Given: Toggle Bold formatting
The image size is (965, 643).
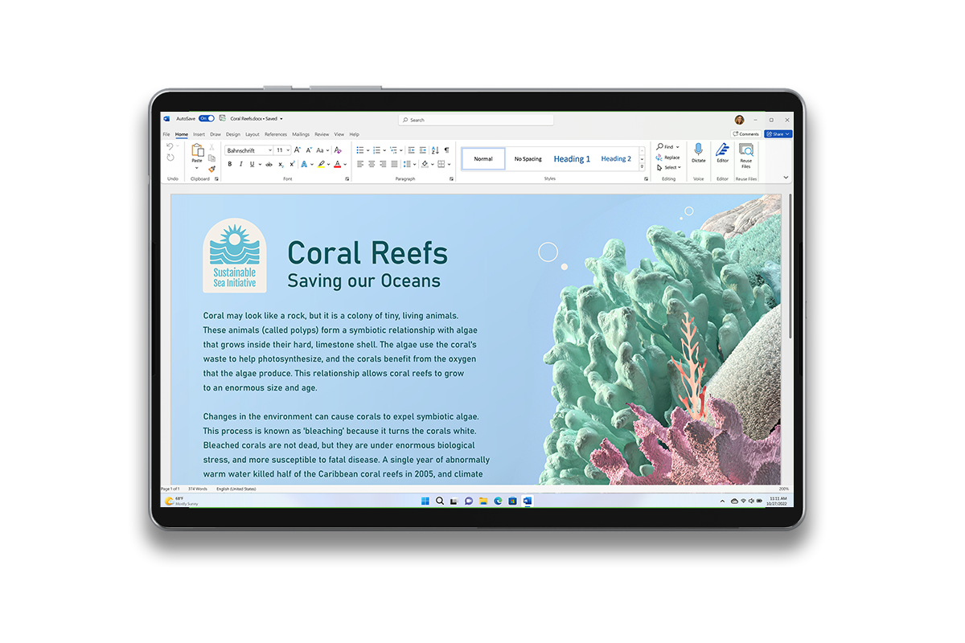Looking at the screenshot, I should tap(229, 164).
